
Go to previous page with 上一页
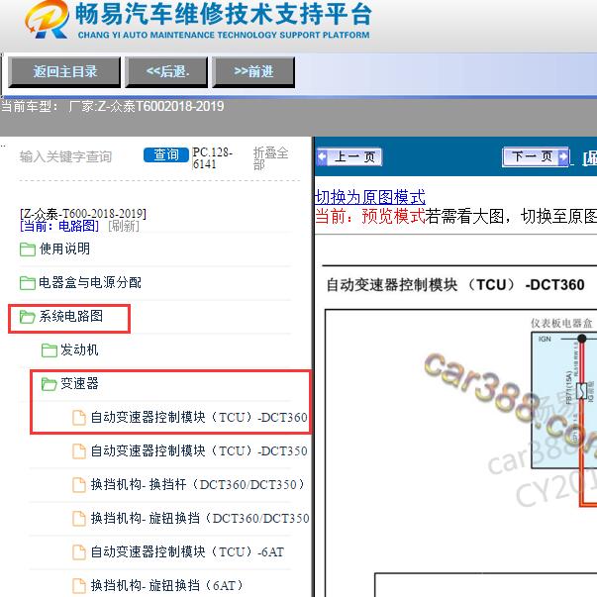click(349, 156)
